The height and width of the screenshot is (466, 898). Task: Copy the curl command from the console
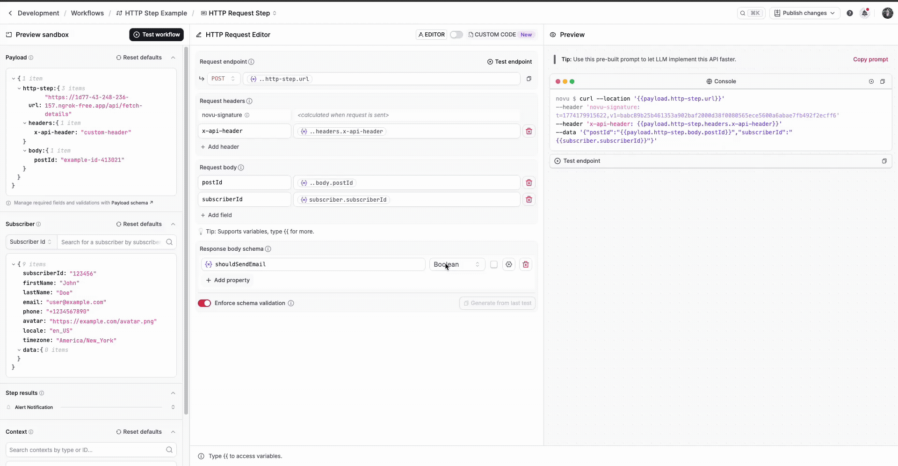(883, 81)
